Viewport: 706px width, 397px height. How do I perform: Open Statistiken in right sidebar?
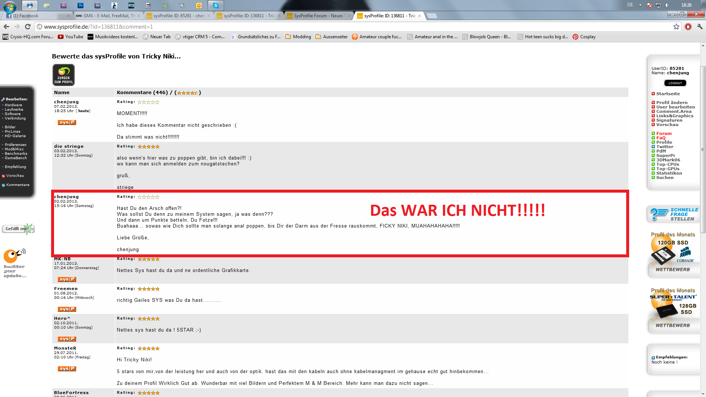[669, 173]
